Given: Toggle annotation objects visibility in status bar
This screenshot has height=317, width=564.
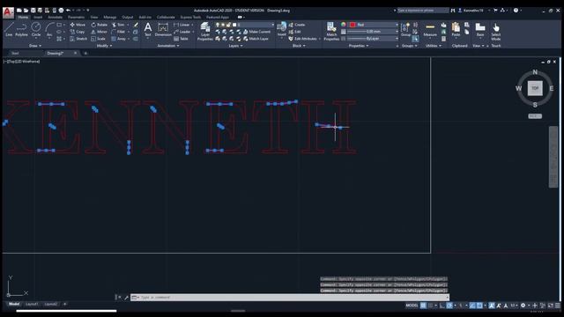Looking at the screenshot, I should click(x=492, y=306).
